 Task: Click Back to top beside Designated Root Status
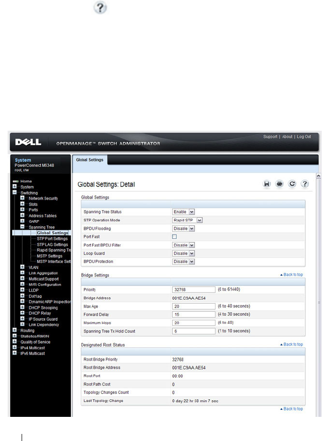[x=292, y=344]
